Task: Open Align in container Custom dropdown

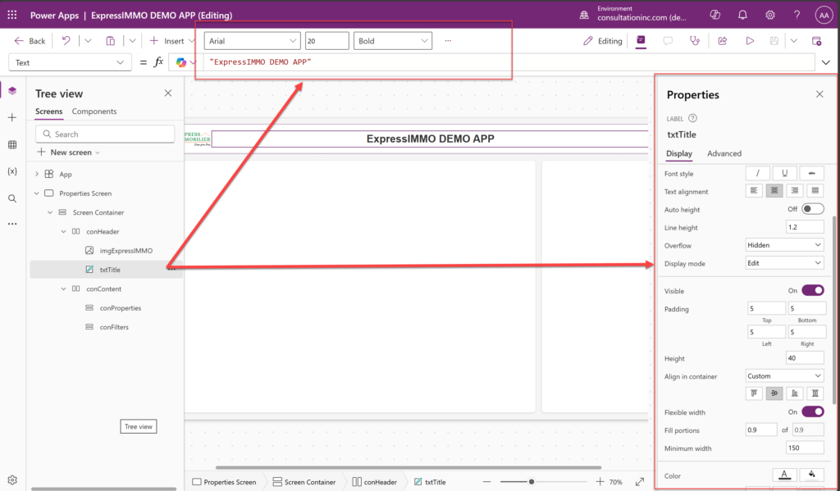Action: (784, 376)
